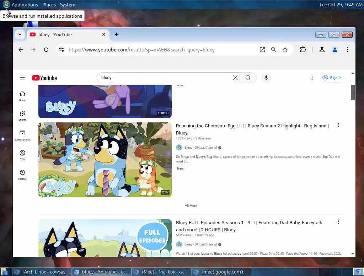This screenshot has width=364, height=276.
Task: Open the zoom magnifier in address bar
Action: (274, 50)
